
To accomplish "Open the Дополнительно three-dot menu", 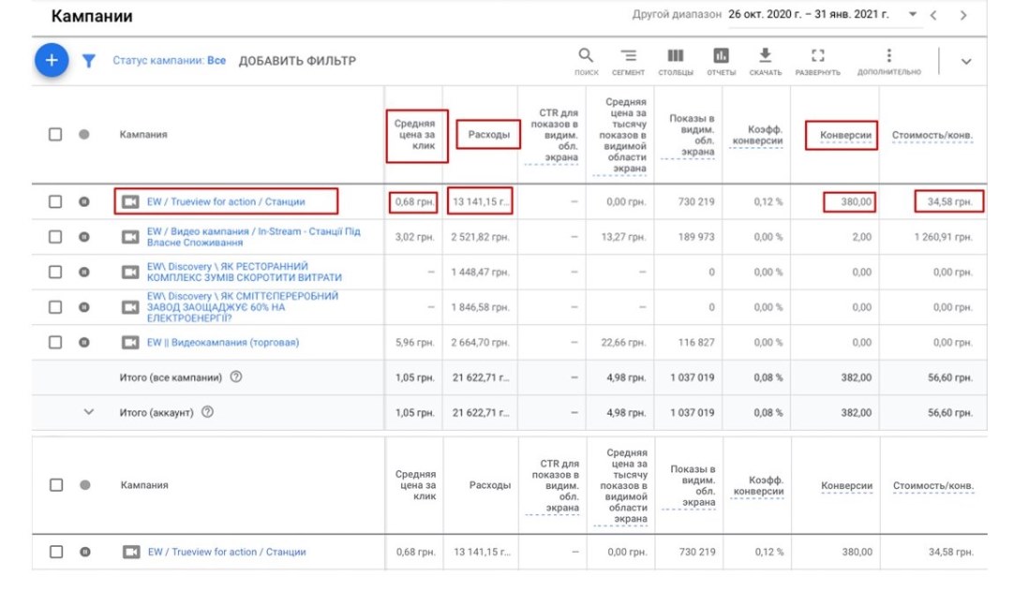I will tap(888, 62).
